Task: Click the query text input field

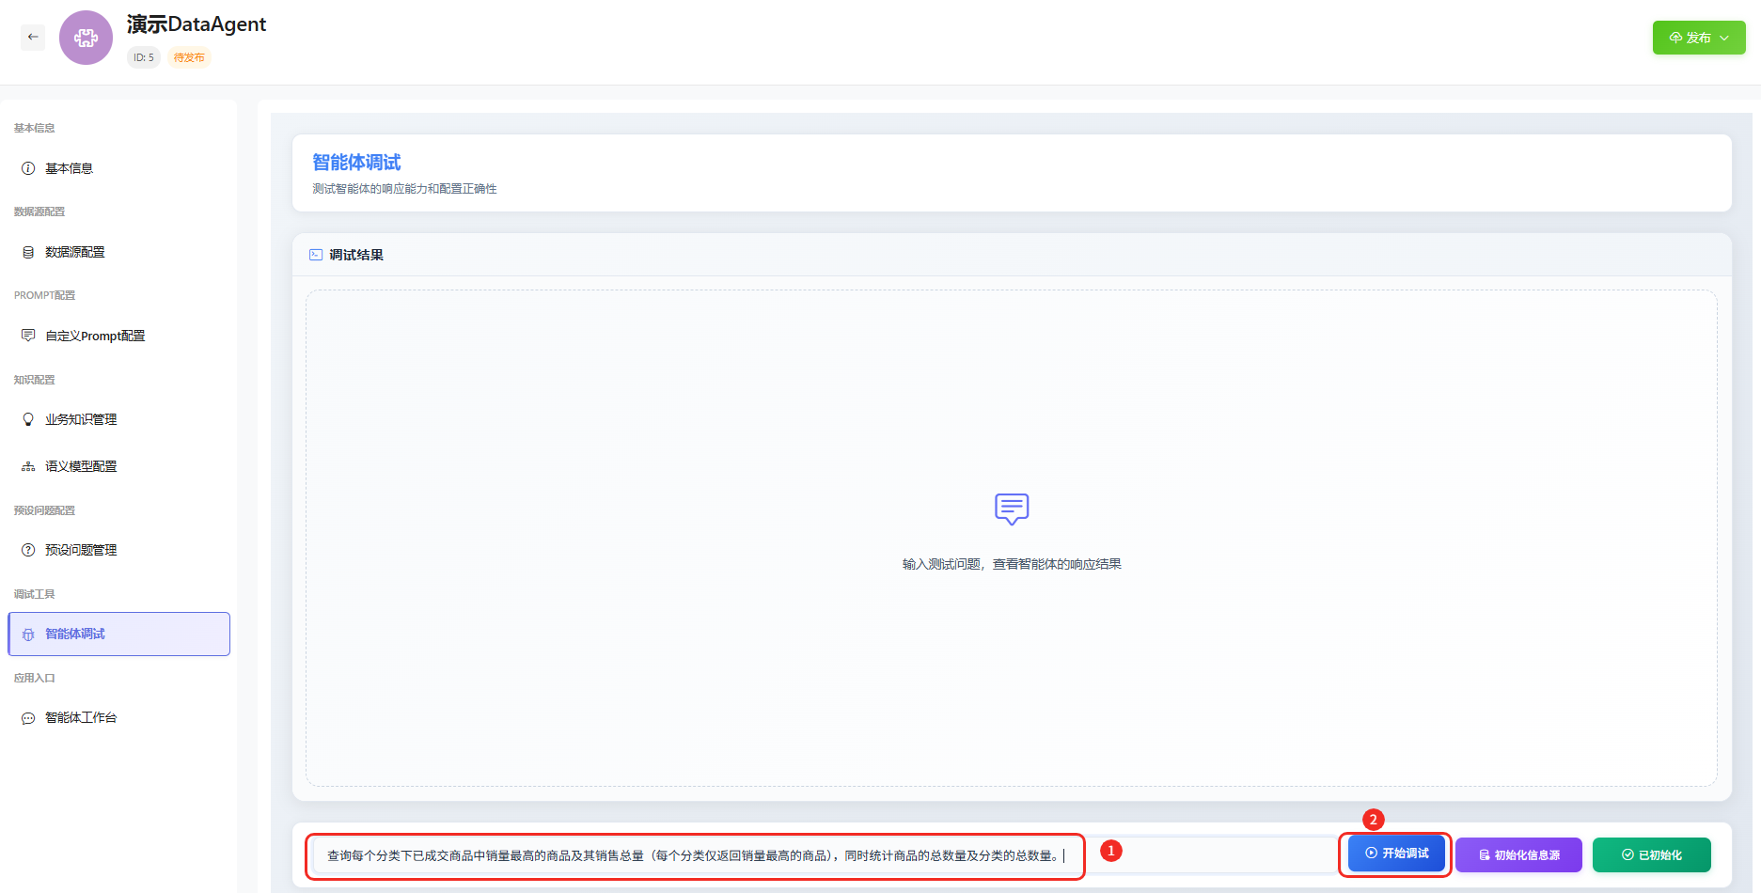Action: click(694, 856)
